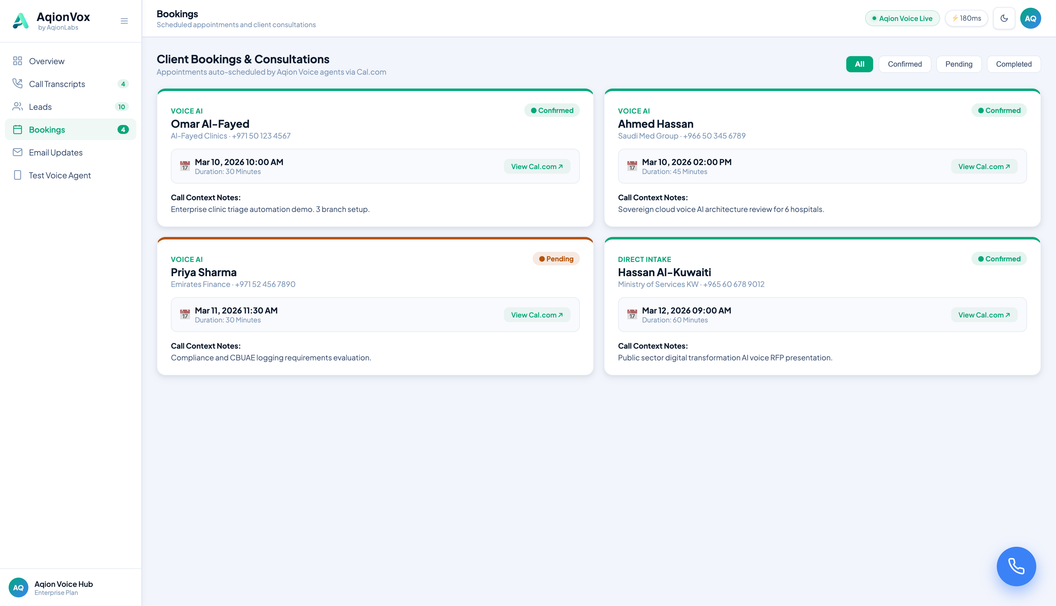Viewport: 1056px width, 606px height.
Task: Filter bookings by Pending
Action: [959, 64]
